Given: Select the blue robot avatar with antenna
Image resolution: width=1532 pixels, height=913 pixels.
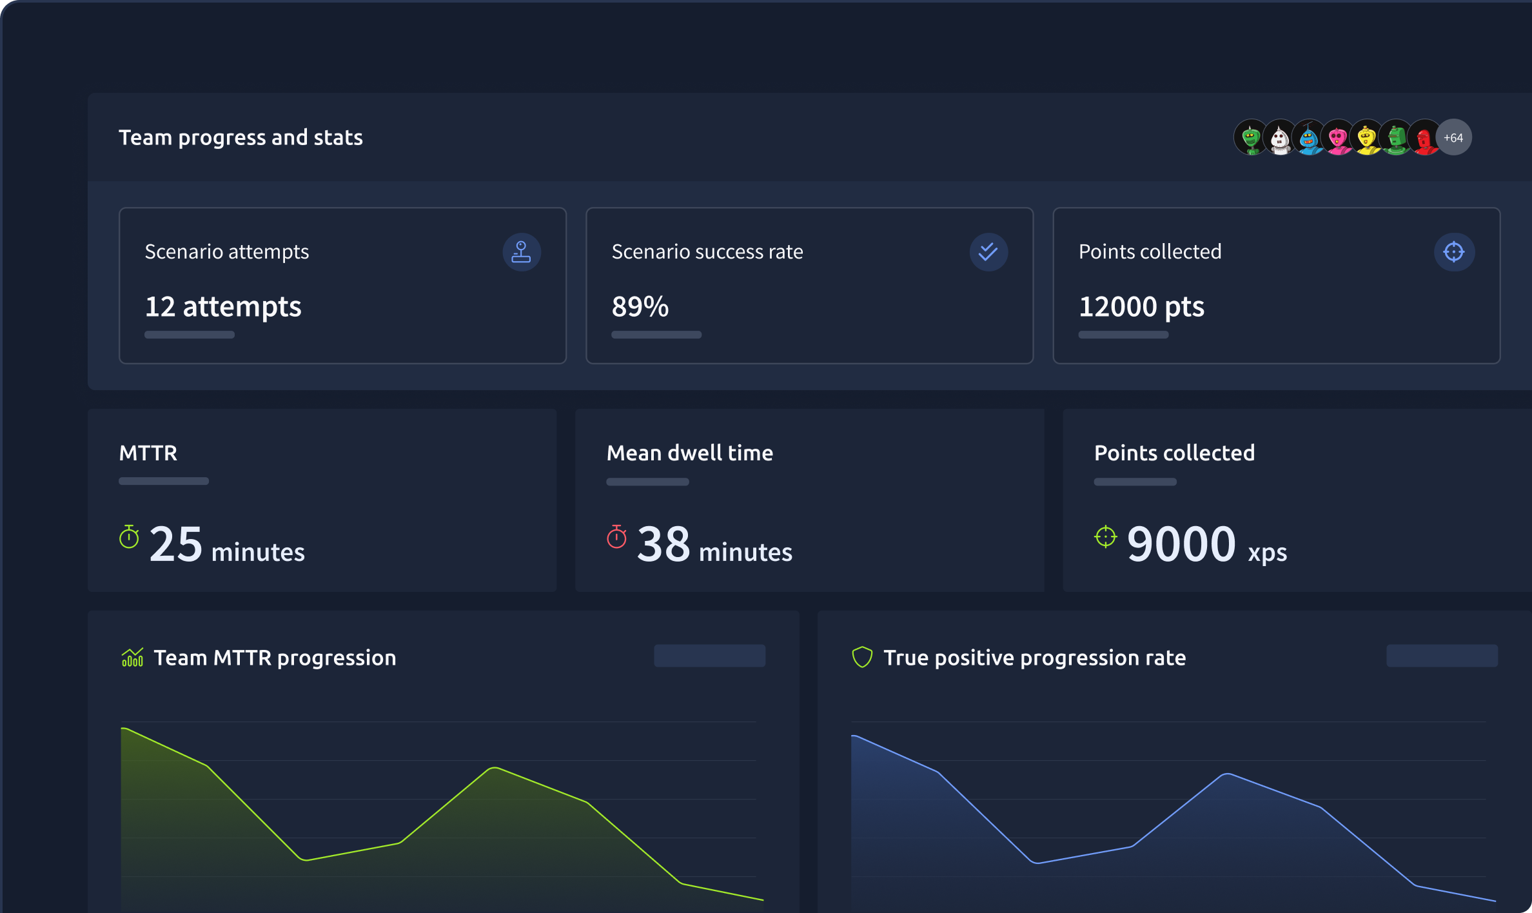Looking at the screenshot, I should pos(1308,138).
